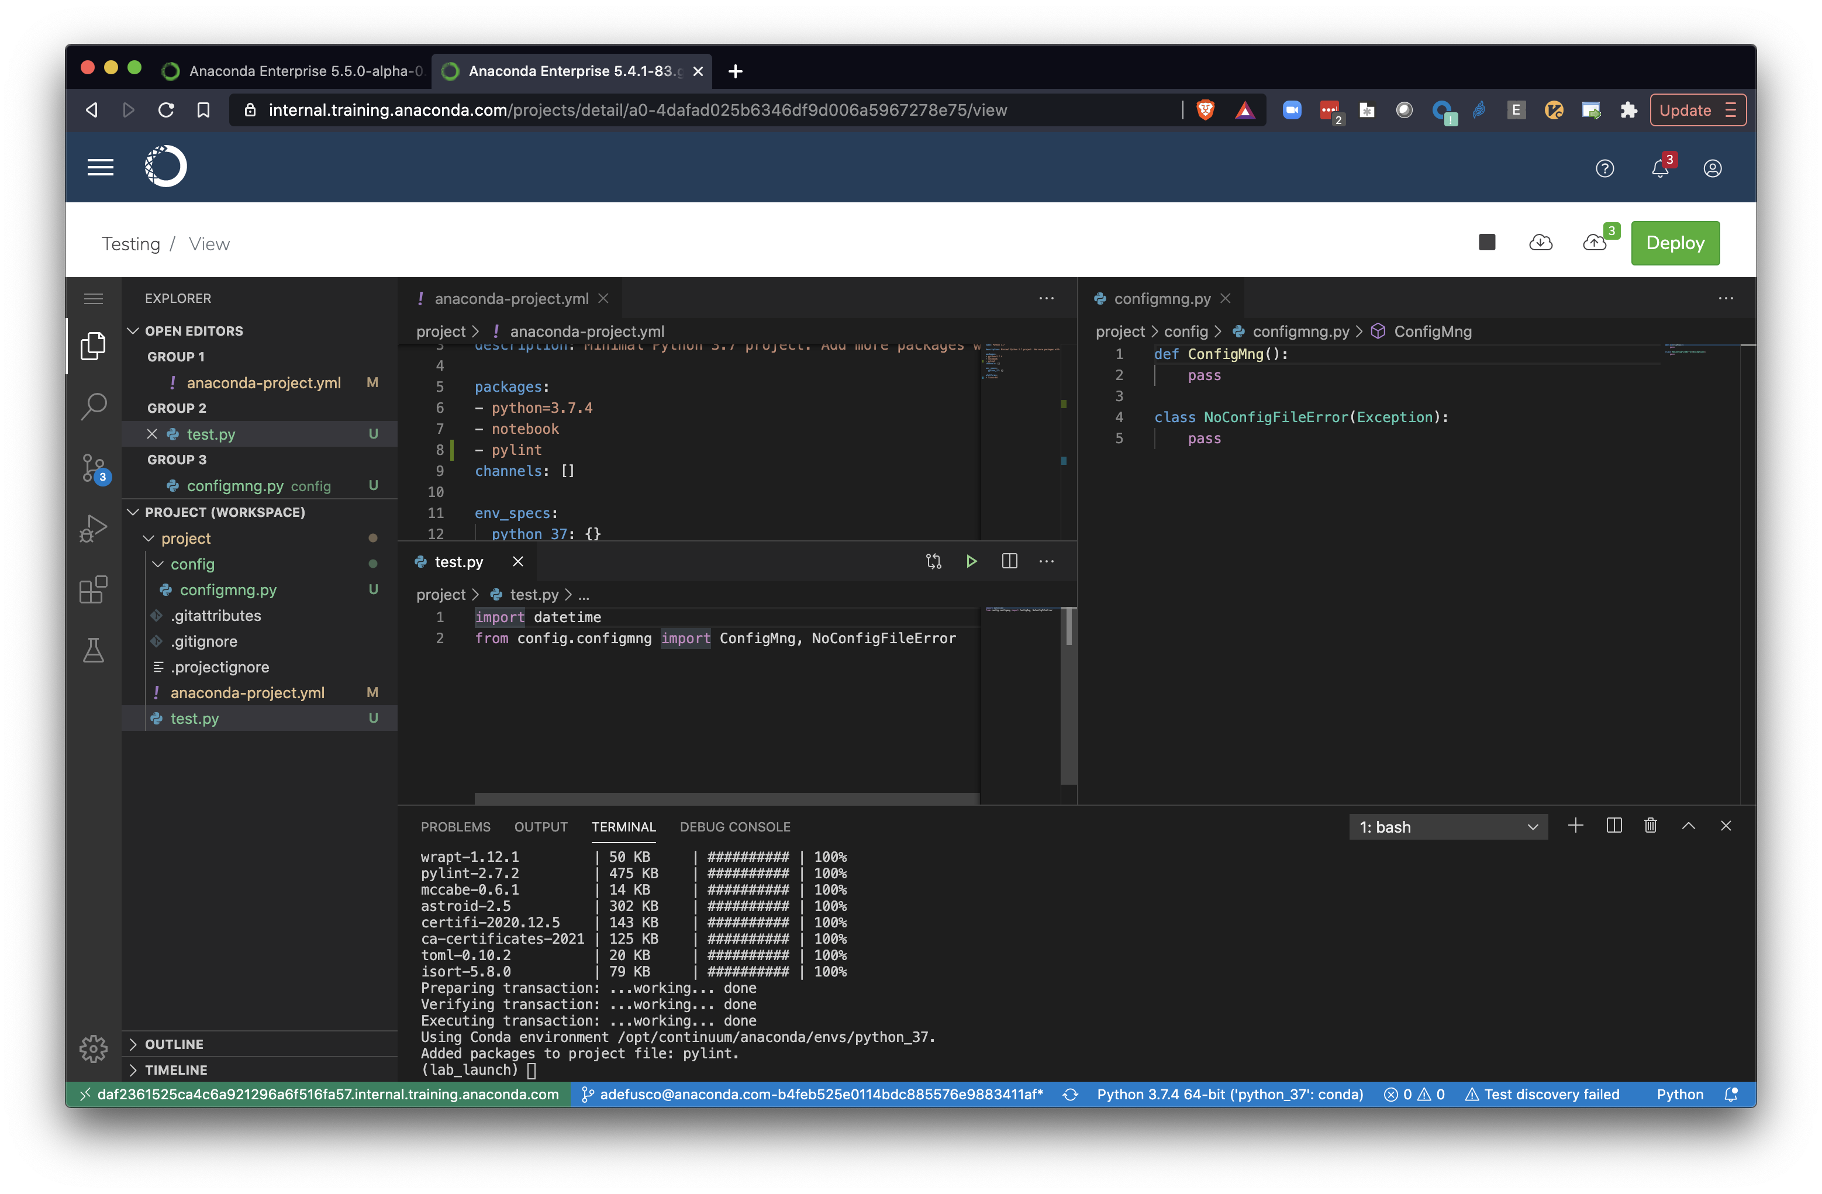The height and width of the screenshot is (1194, 1822).
Task: Kill the terminal with the trash icon
Action: pos(1651,826)
